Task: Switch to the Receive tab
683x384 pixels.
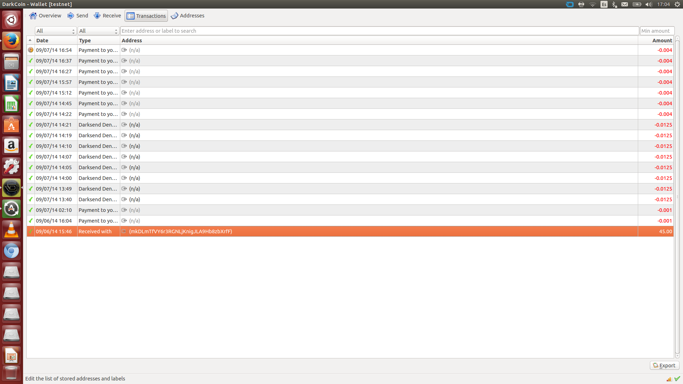Action: point(107,16)
